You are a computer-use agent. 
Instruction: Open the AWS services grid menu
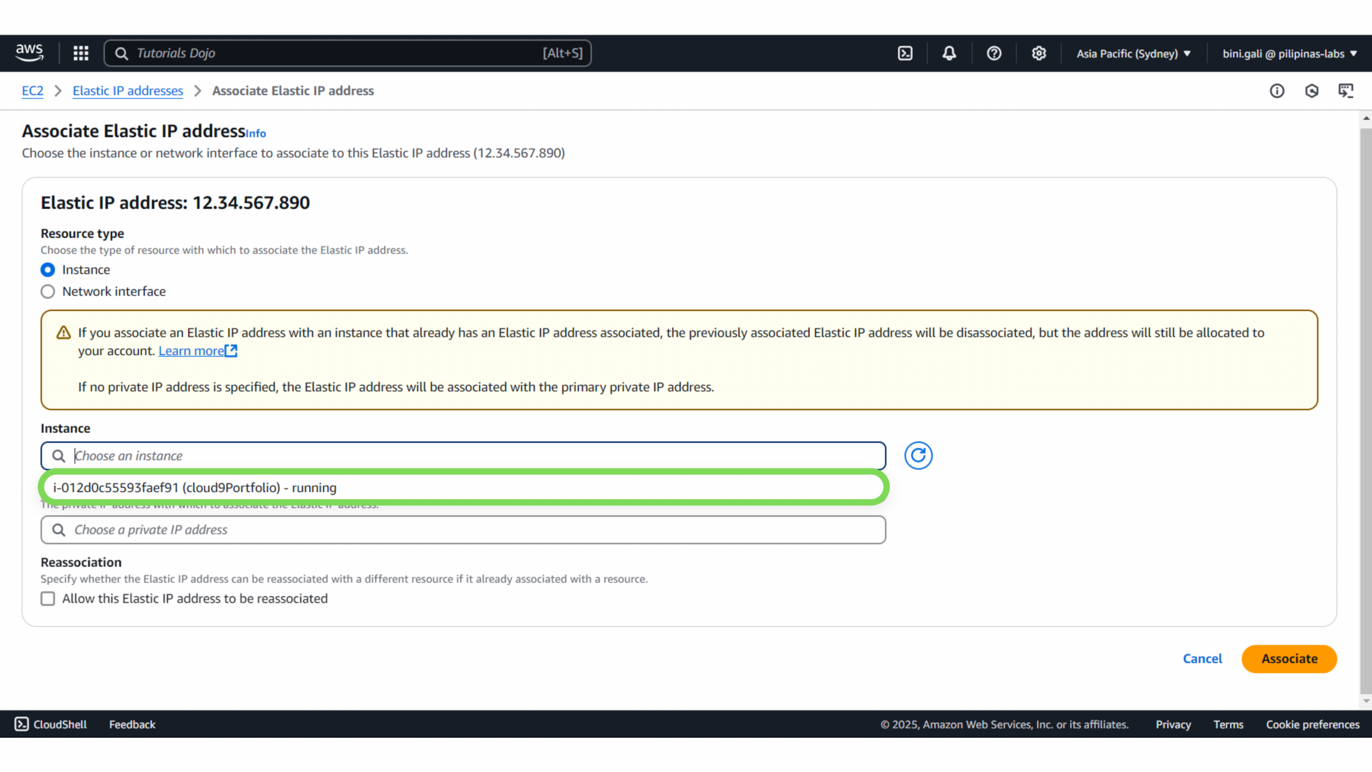tap(81, 53)
